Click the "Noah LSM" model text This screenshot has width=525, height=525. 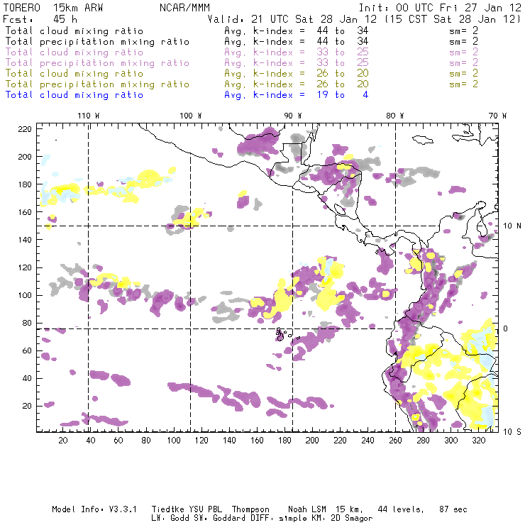(307, 509)
